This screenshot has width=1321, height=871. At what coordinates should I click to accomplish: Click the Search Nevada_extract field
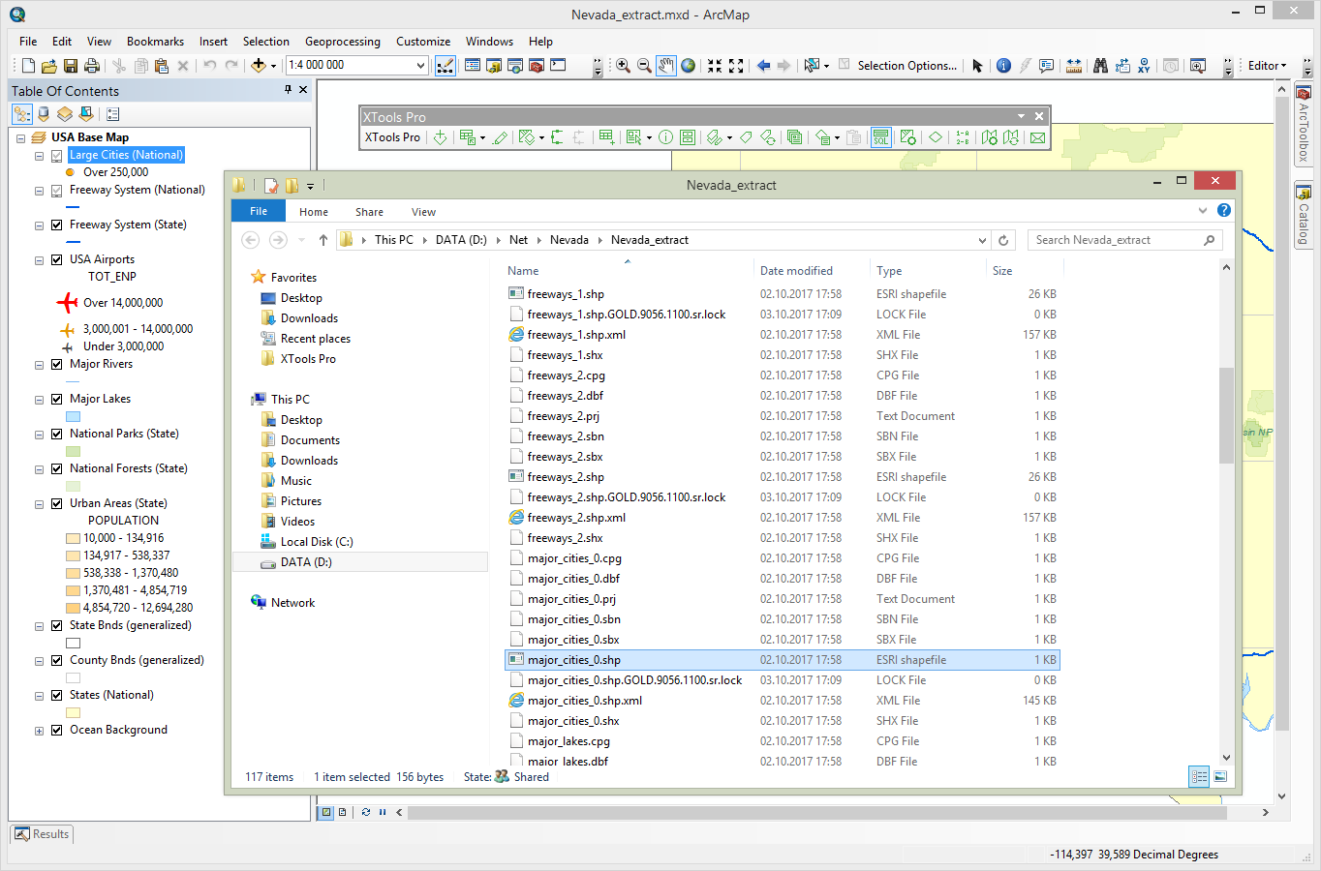click(x=1123, y=240)
